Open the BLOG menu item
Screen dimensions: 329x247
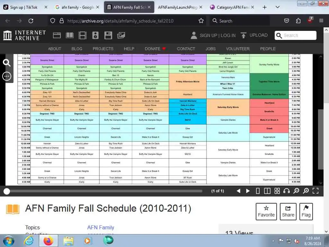click(x=77, y=49)
